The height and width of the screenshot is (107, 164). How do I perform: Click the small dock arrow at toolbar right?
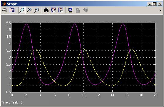pos(160,10)
